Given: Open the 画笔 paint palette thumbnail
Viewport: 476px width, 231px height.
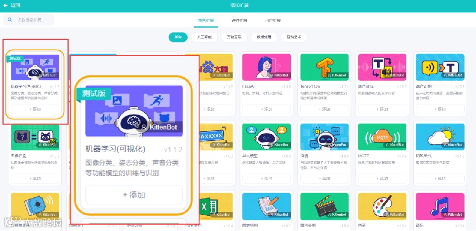Looking at the screenshot, I should click(382, 206).
